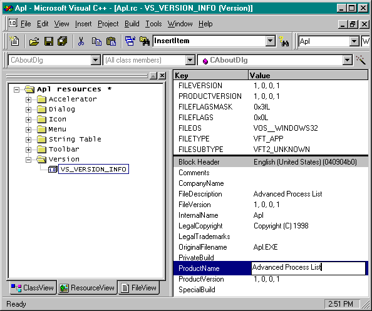Image resolution: width=372 pixels, height=311 pixels.
Task: Restore the inner document window
Action: click(353, 24)
